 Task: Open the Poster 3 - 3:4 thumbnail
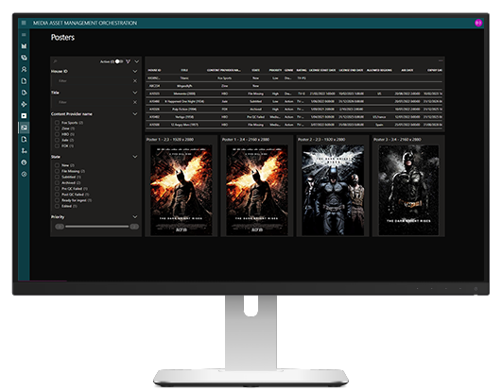point(408,190)
